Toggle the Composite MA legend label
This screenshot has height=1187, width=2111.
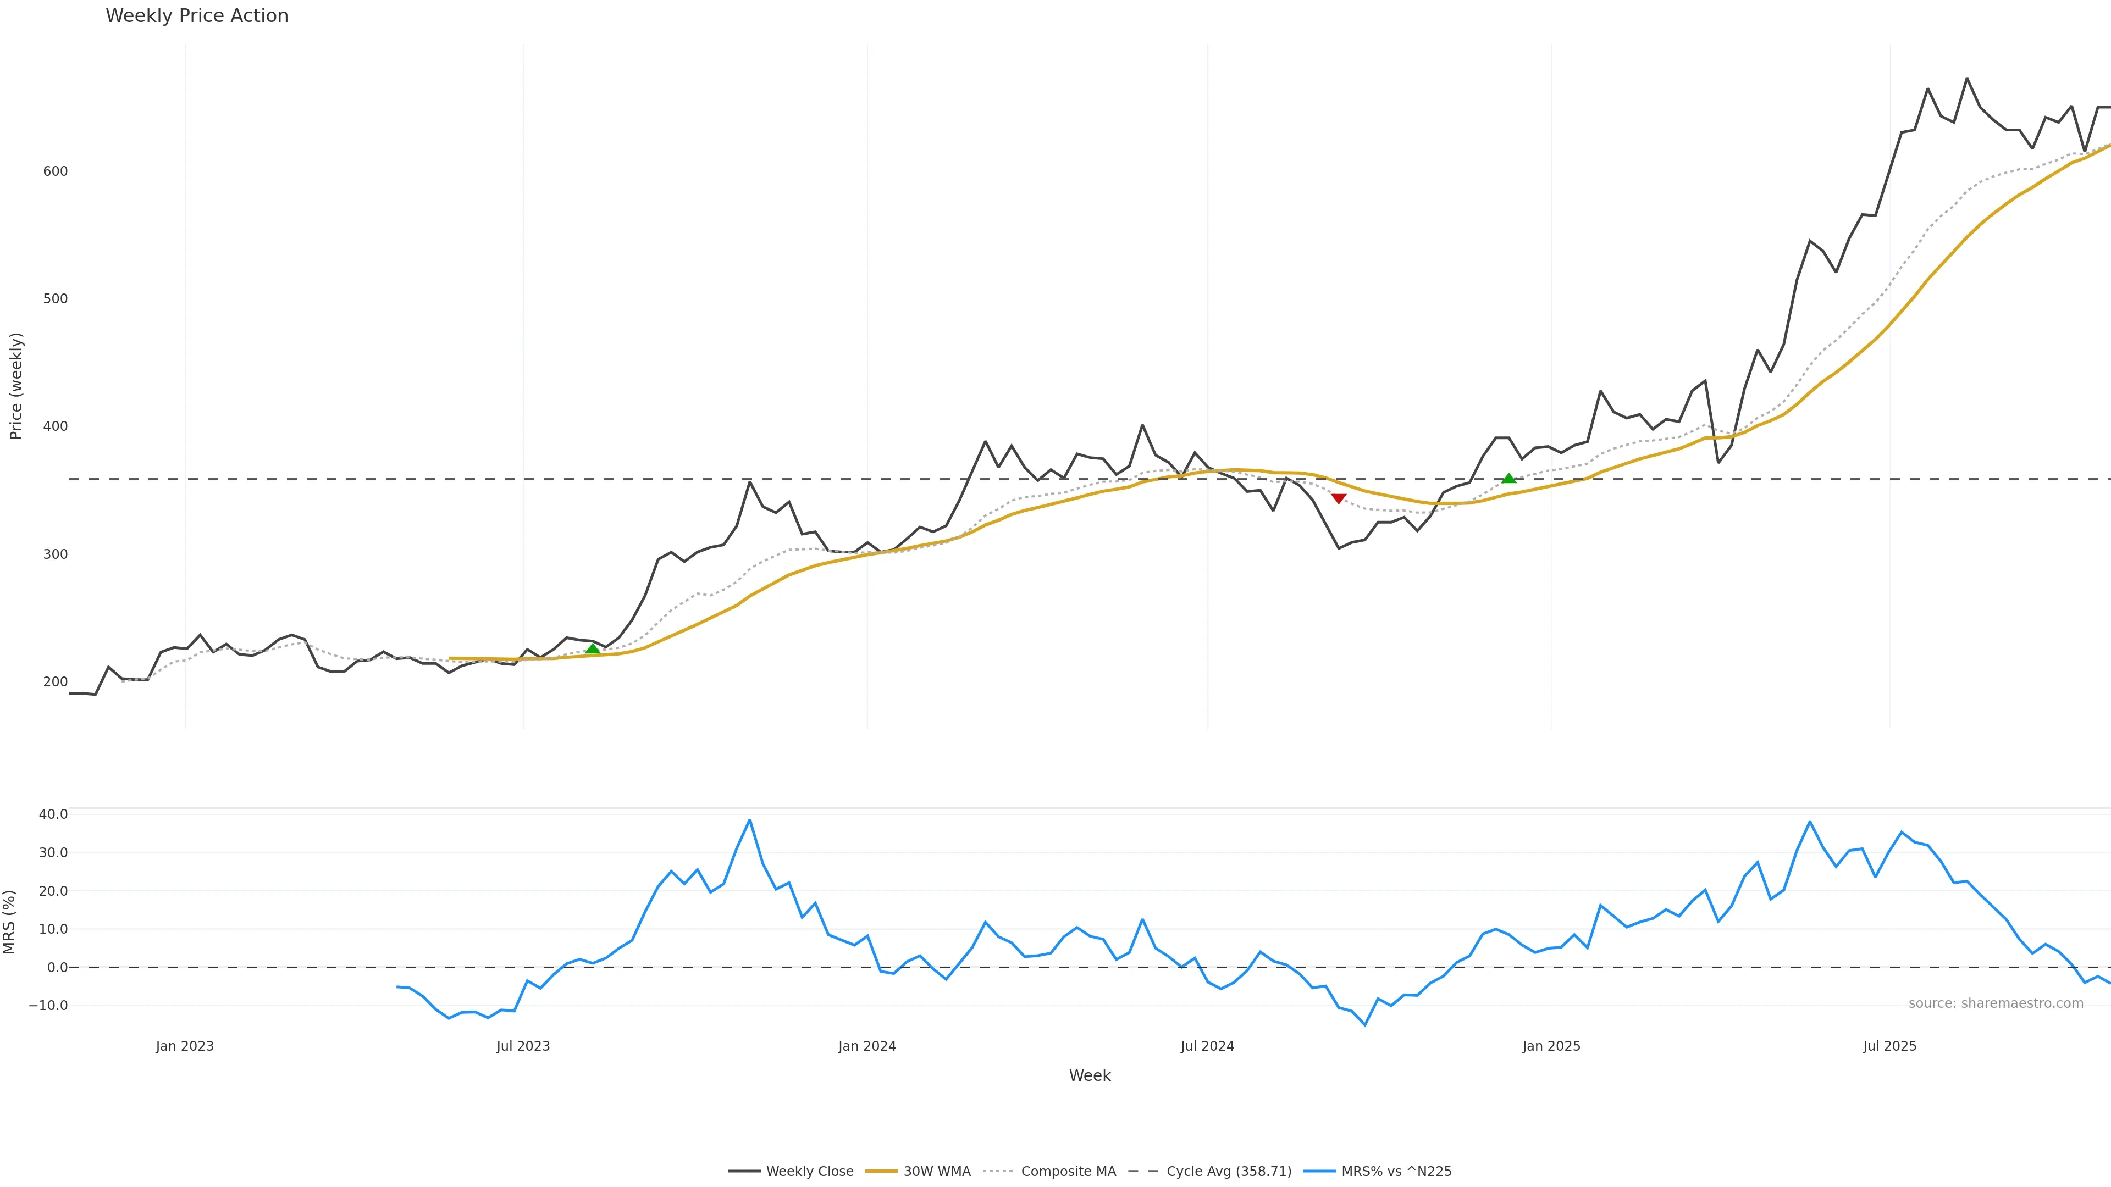point(1068,1172)
